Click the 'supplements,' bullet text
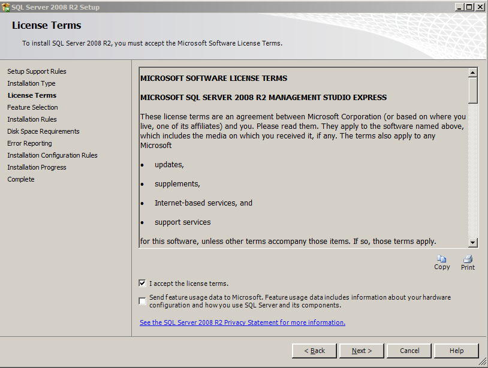The image size is (488, 368). (177, 184)
